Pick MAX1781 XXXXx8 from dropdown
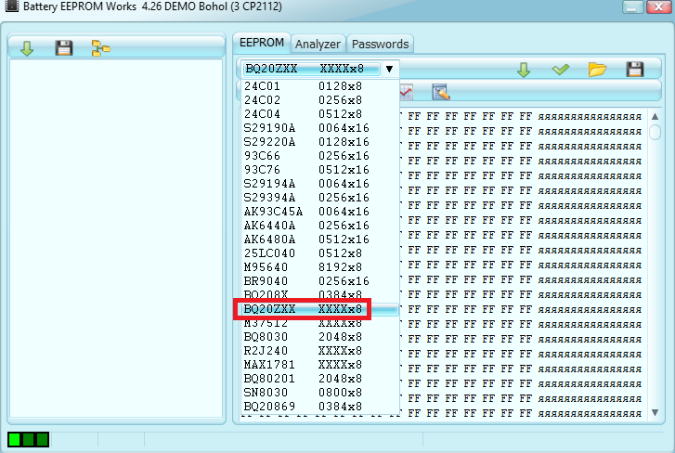This screenshot has width=675, height=453. coord(319,365)
